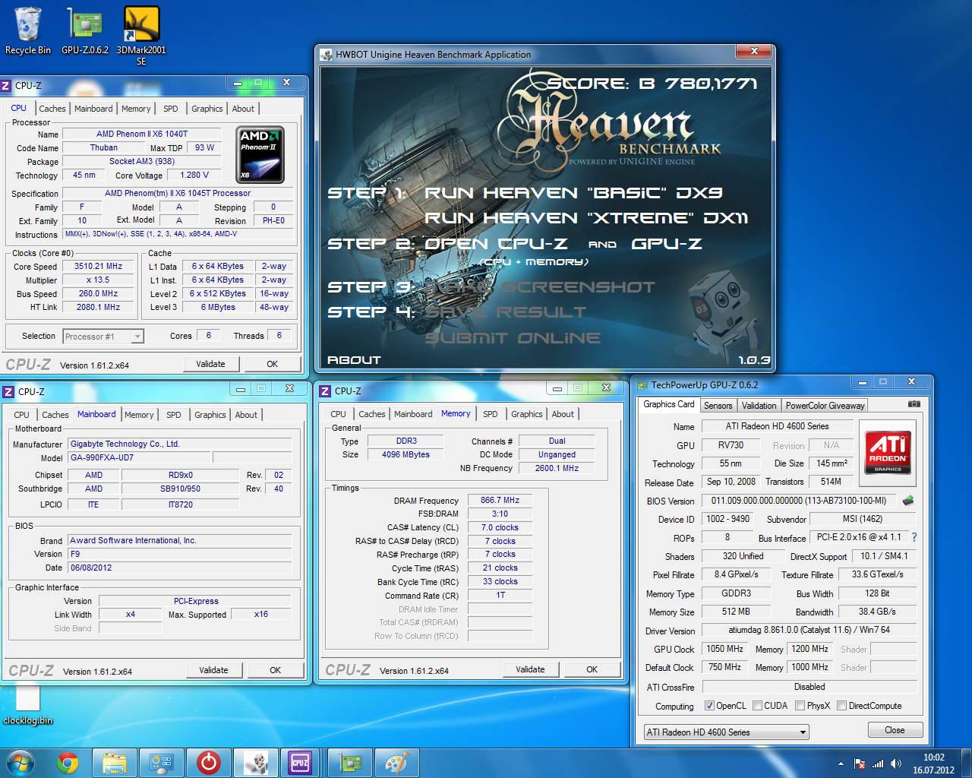Click the GPU-Z screenshot camera icon
Image resolution: width=972 pixels, height=778 pixels.
tap(914, 404)
